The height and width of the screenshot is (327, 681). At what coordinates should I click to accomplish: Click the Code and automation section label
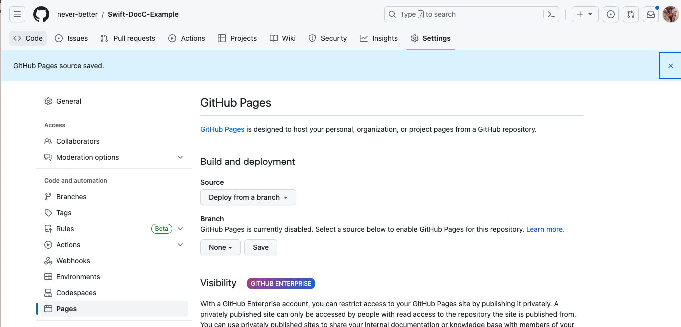coord(76,181)
